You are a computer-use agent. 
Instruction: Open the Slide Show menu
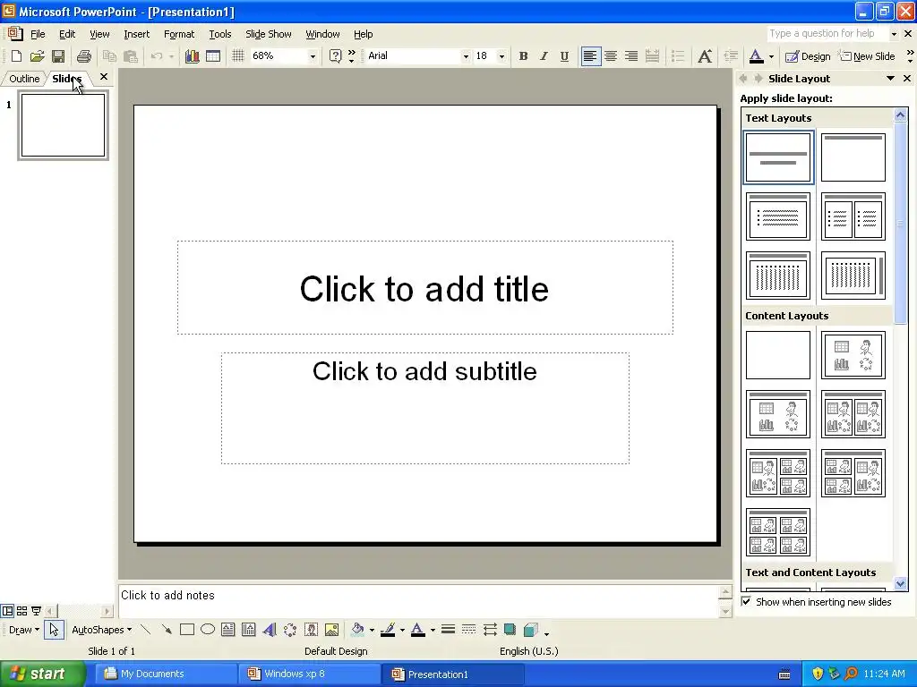269,34
